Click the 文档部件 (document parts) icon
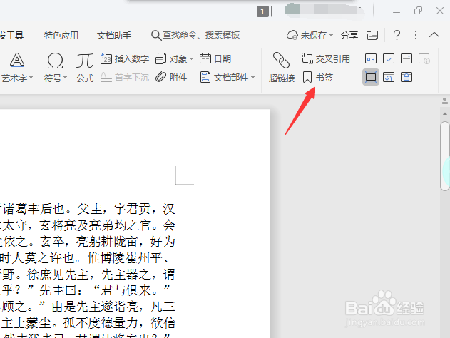This screenshot has width=450, height=338. [205, 77]
